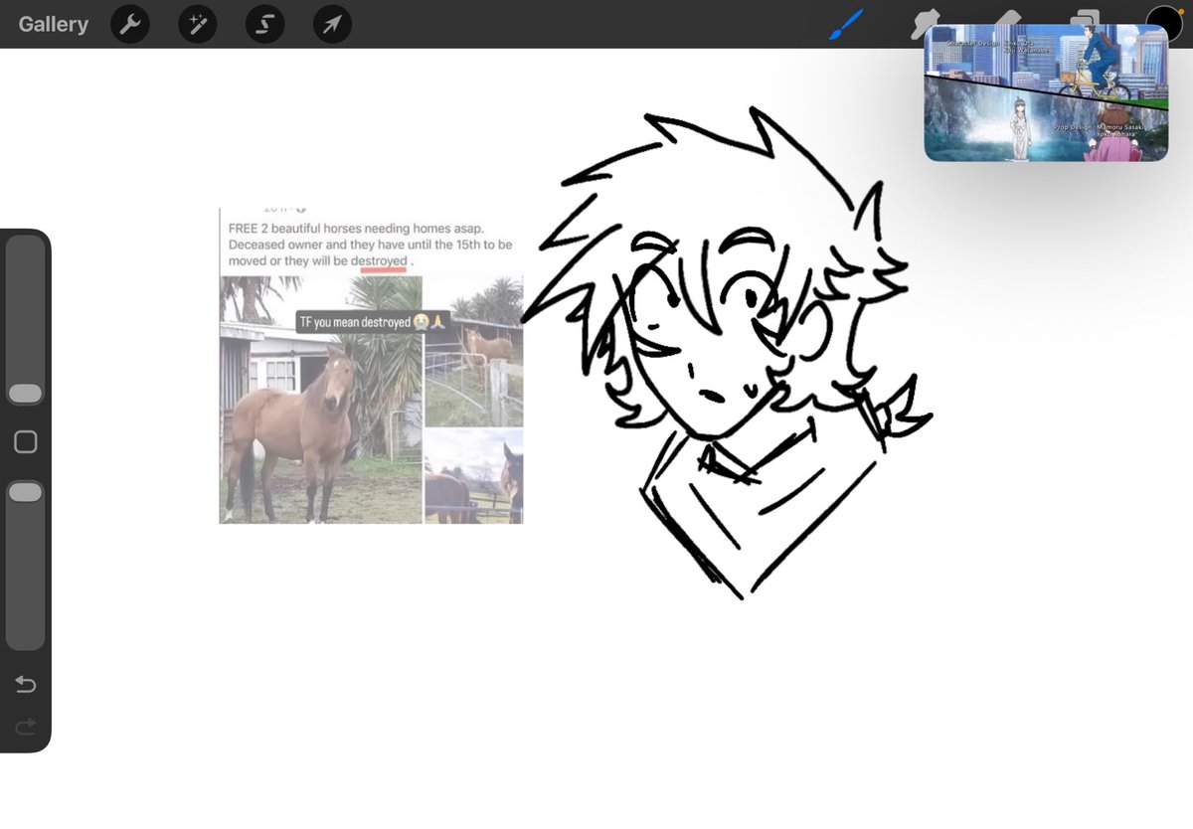This screenshot has height=829, width=1193.
Task: Activate the Selection tool
Action: (265, 24)
